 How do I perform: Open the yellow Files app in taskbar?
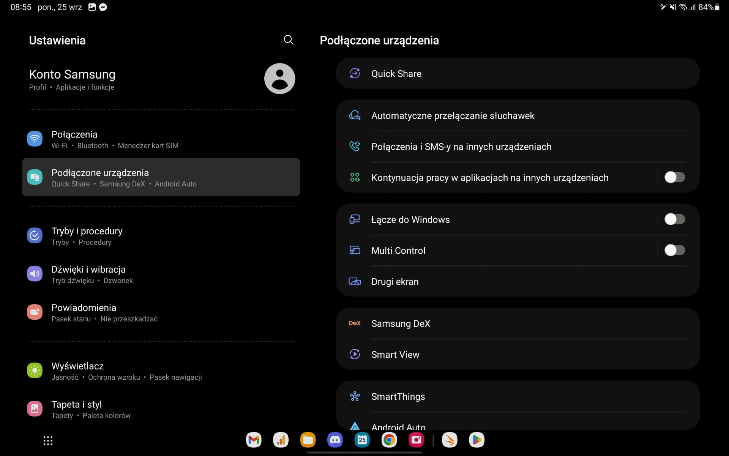click(308, 440)
